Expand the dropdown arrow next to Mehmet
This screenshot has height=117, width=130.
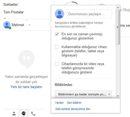[30, 25]
